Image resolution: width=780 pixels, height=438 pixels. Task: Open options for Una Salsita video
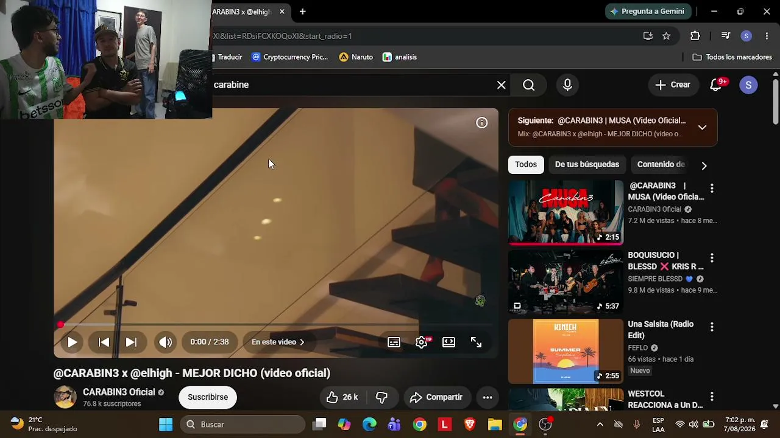712,327
